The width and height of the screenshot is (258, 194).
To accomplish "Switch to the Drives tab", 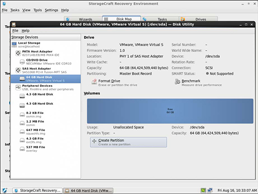I will [x=198, y=19].
